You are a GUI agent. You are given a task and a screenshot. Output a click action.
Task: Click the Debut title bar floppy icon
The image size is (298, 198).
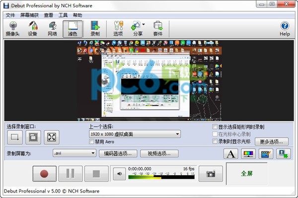click(6, 5)
